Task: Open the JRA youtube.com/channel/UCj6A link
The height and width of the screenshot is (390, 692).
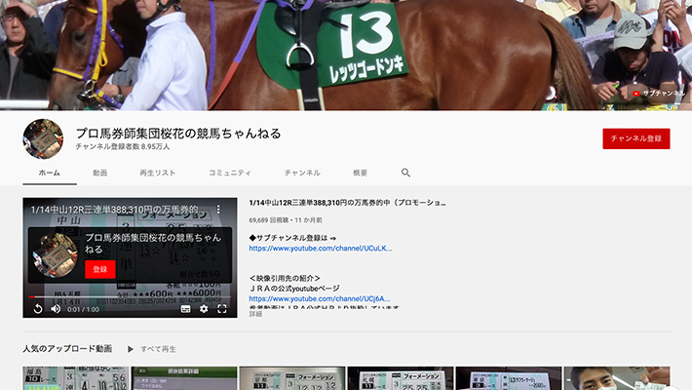Action: pos(319,298)
